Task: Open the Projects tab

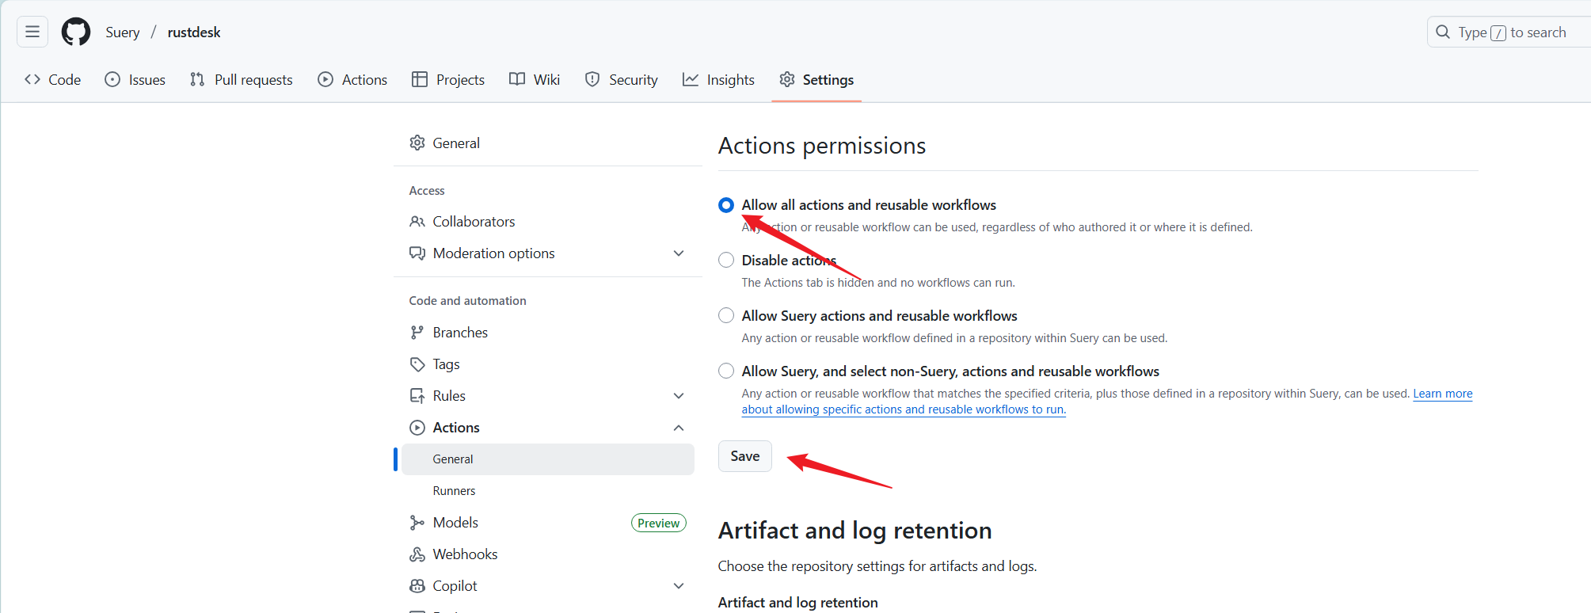Action: click(448, 79)
